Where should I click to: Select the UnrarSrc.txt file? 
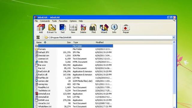point(44,103)
